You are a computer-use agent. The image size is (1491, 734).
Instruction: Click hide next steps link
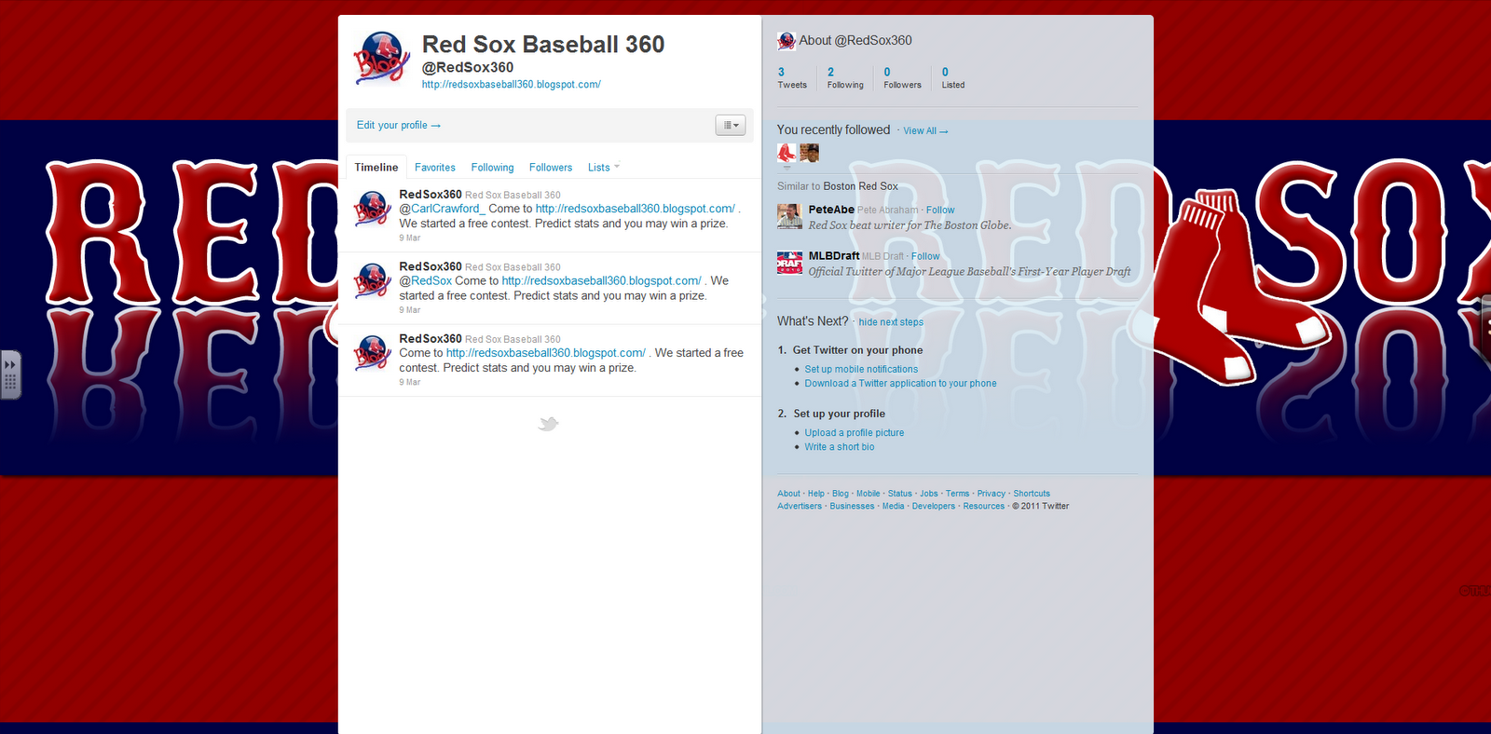coord(891,322)
